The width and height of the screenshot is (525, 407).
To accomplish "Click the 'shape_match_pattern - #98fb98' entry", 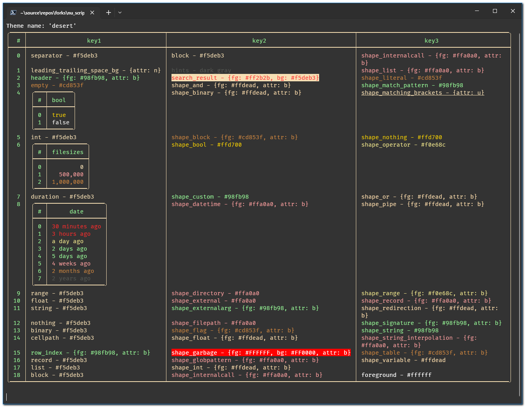I will (x=412, y=85).
